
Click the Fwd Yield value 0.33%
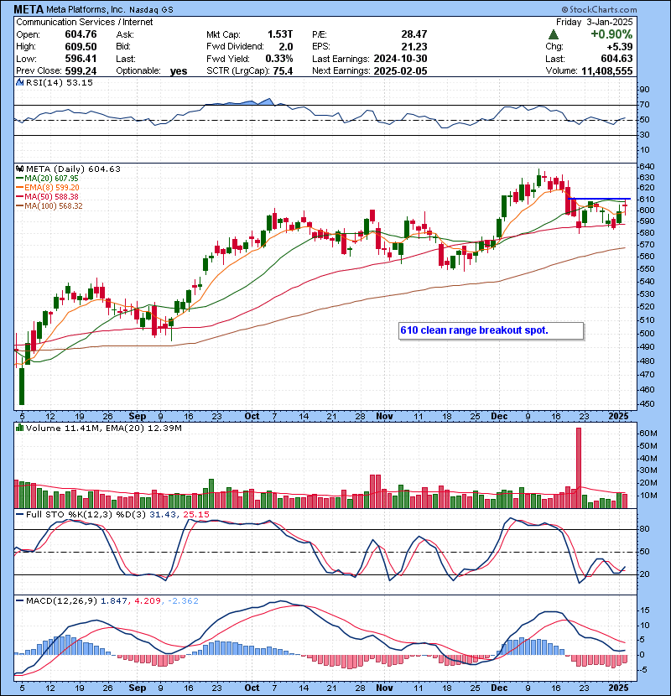click(279, 59)
